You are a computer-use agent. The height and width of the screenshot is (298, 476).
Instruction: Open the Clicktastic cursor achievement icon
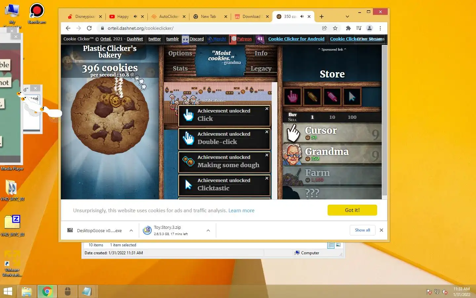[x=188, y=184]
